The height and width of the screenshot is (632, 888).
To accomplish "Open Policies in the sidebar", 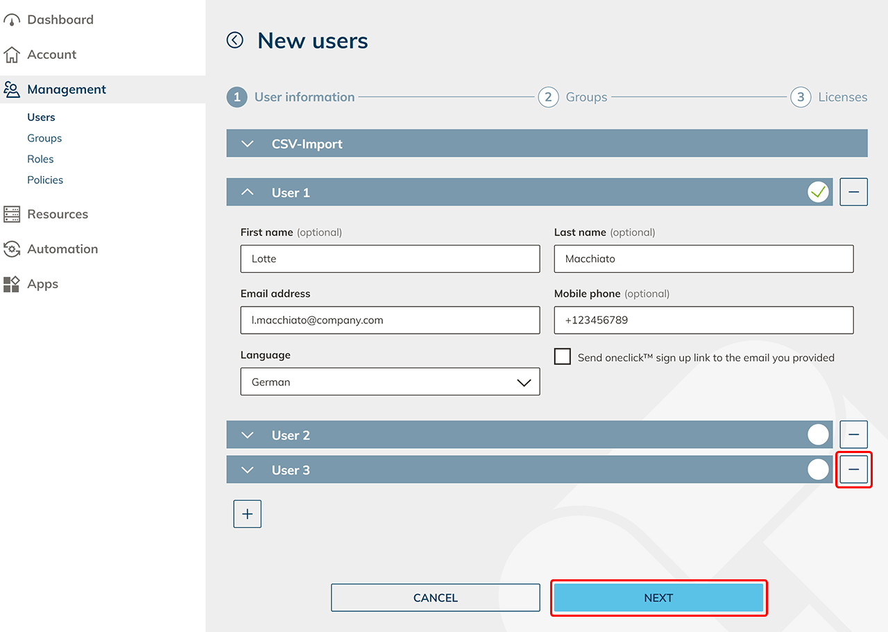I will point(45,180).
